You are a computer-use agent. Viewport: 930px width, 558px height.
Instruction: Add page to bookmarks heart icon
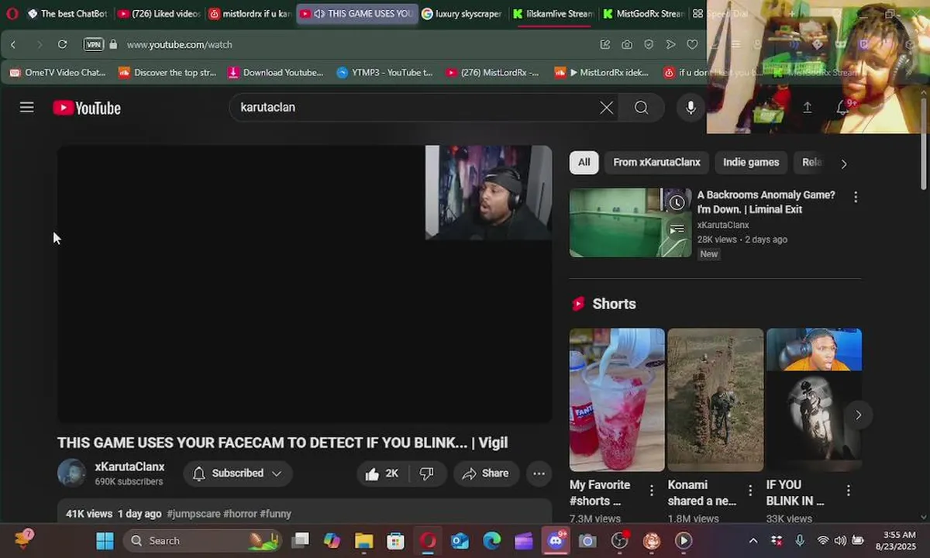coord(693,45)
